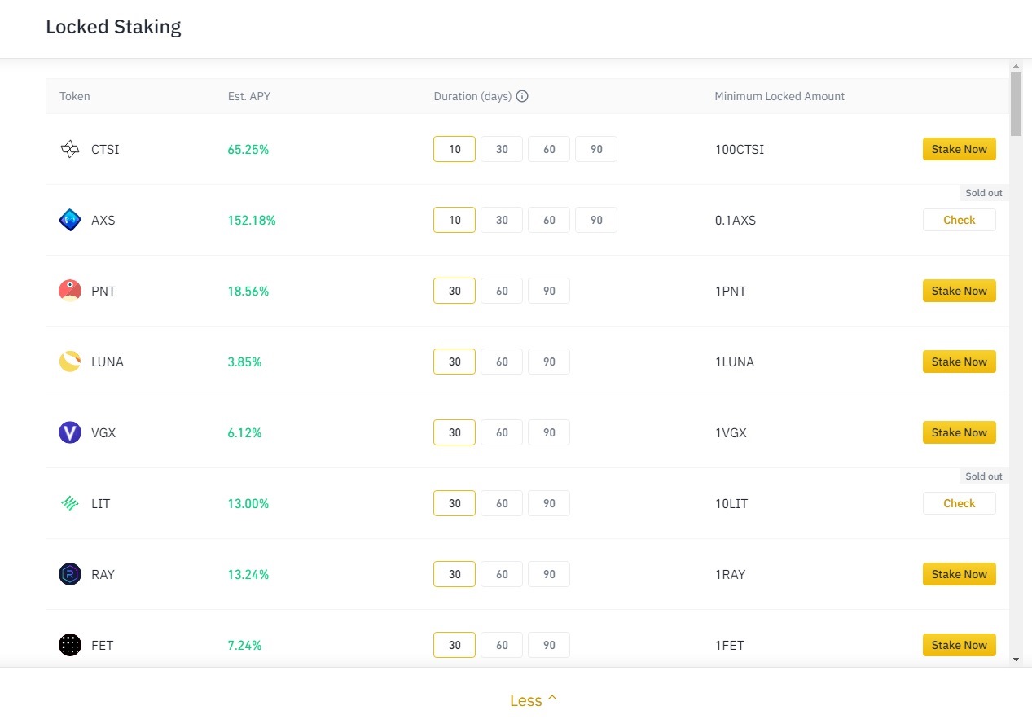Viewport: 1032px width, 719px height.
Task: Select 90-day duration for LIT
Action: tap(549, 503)
